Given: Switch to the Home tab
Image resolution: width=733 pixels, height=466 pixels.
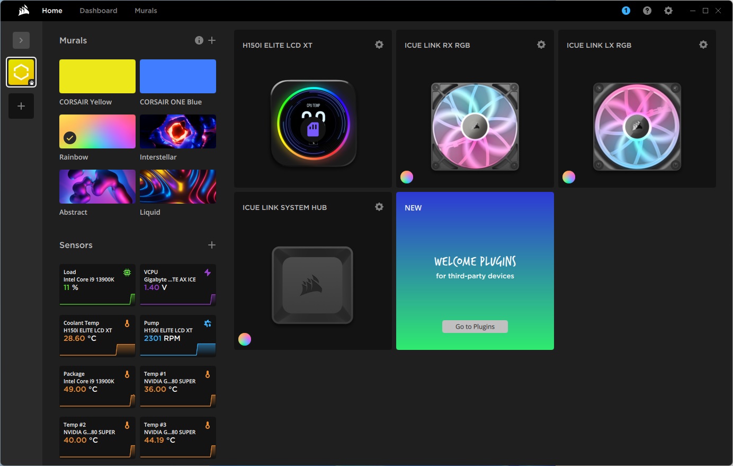Looking at the screenshot, I should coord(52,11).
